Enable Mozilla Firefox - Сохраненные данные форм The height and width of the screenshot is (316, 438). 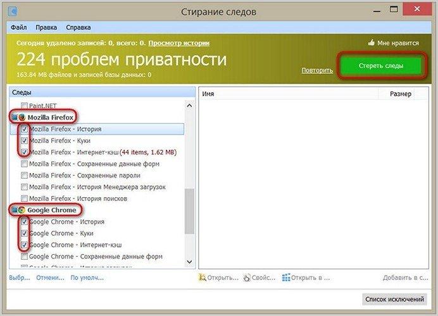pyautogui.click(x=24, y=164)
